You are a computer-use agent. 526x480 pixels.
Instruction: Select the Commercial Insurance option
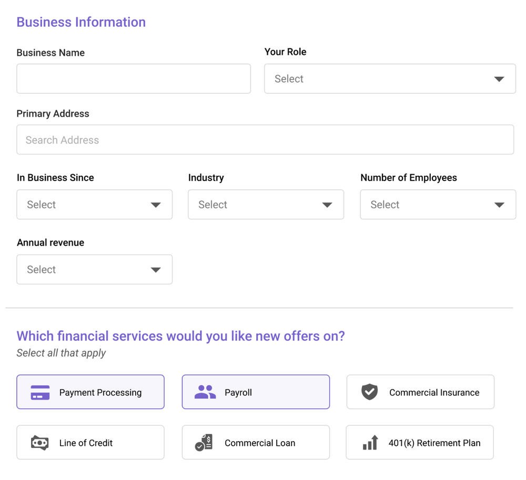pos(420,392)
